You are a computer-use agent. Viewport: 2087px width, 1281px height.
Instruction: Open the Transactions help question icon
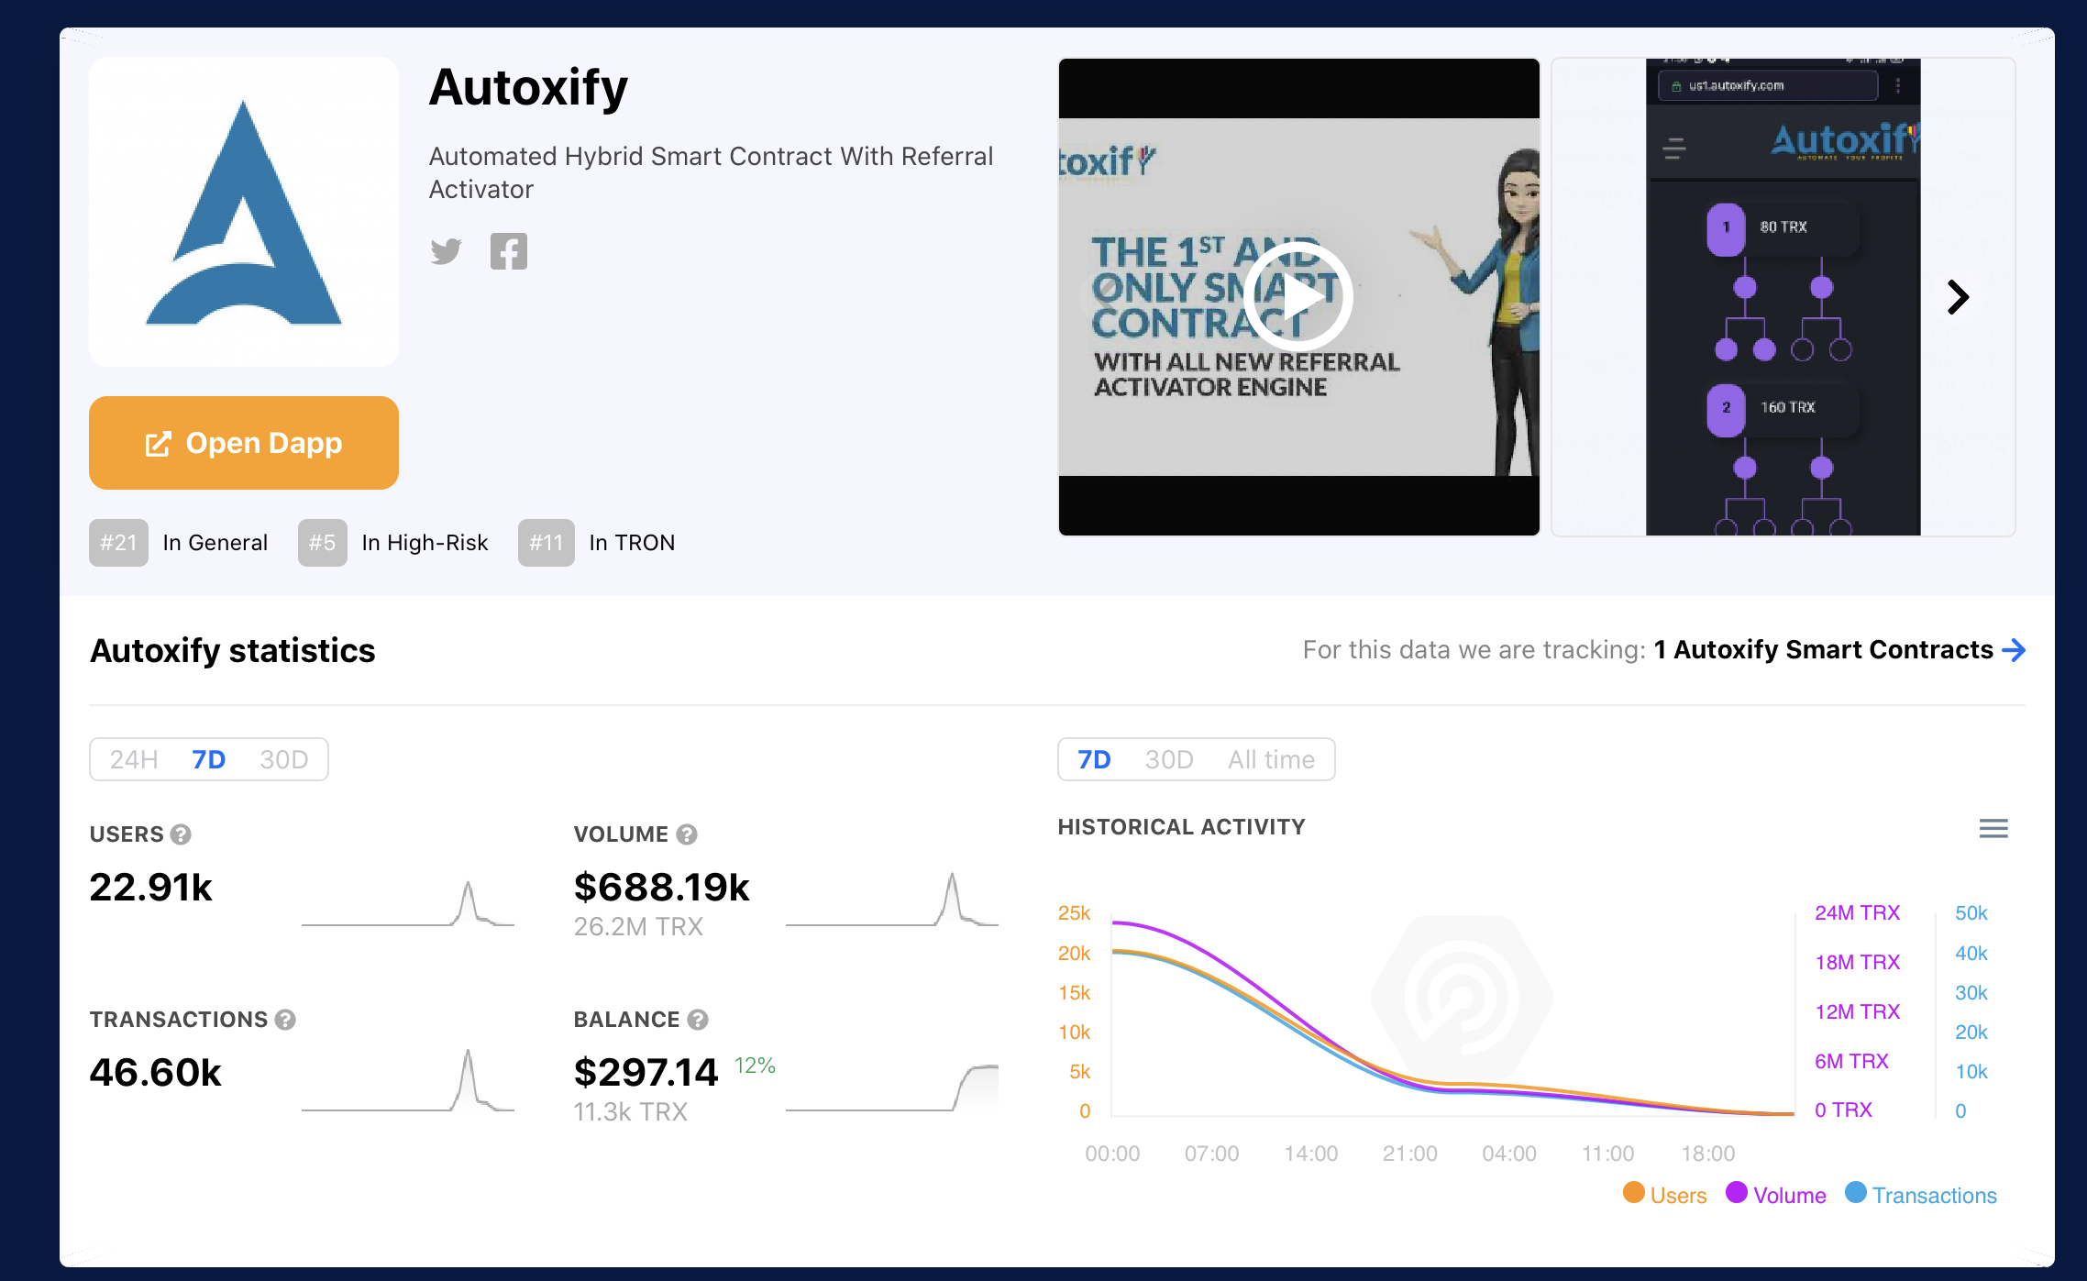tap(285, 1020)
